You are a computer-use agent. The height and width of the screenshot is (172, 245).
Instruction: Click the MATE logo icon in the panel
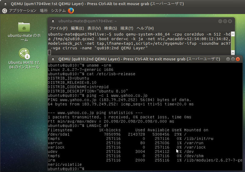click(5, 11)
